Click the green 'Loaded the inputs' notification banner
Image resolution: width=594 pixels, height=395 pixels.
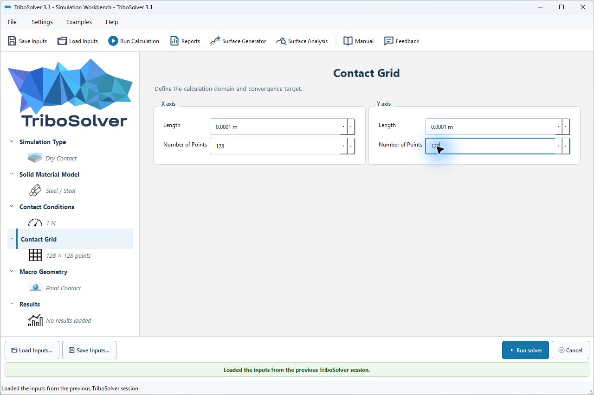297,370
